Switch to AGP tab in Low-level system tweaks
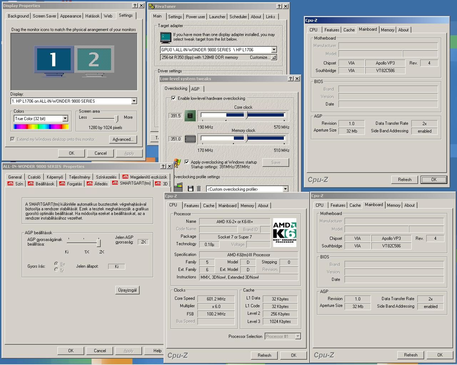This screenshot has height=365, width=457. [x=195, y=89]
